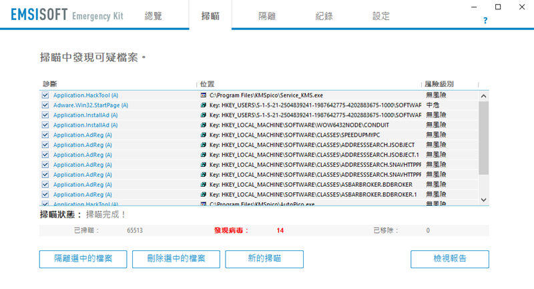534x289 pixels.
Task: Open the Adware.Win32.StartPage (A) link
Action: [x=91, y=105]
